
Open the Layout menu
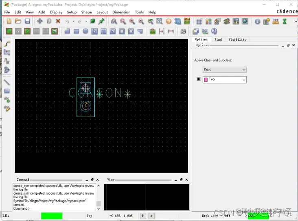click(102, 12)
